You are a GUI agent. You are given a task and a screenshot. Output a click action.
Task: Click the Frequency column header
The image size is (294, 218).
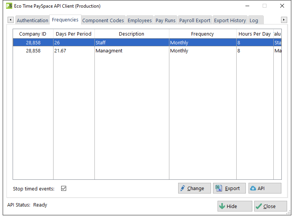(203, 34)
